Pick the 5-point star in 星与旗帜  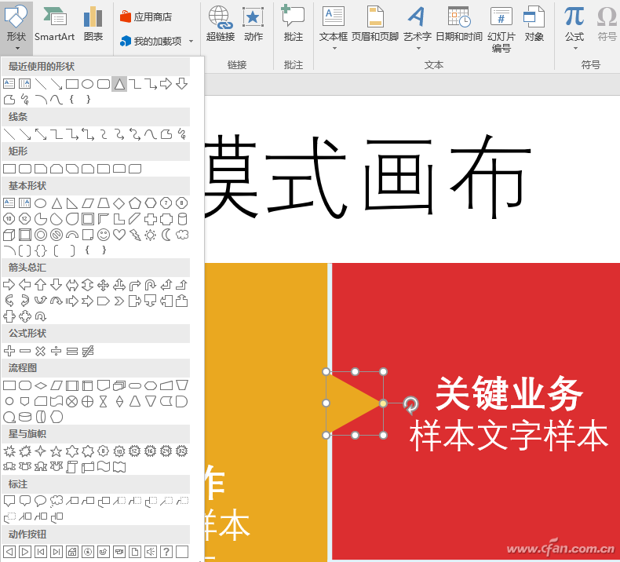tap(57, 451)
